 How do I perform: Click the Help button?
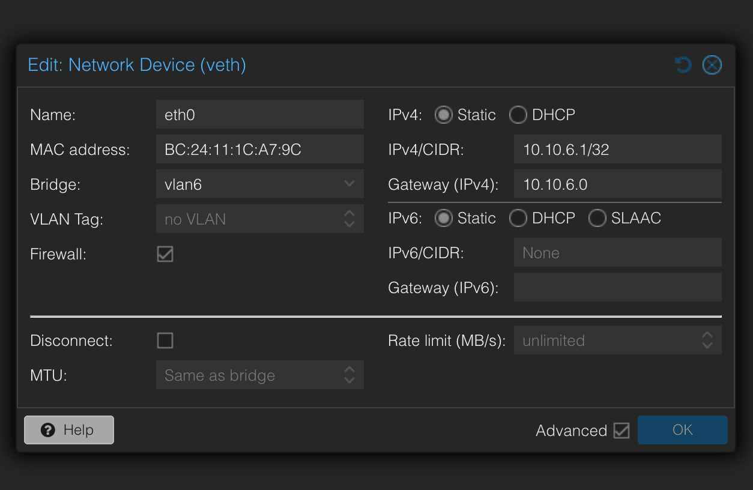[x=68, y=430]
